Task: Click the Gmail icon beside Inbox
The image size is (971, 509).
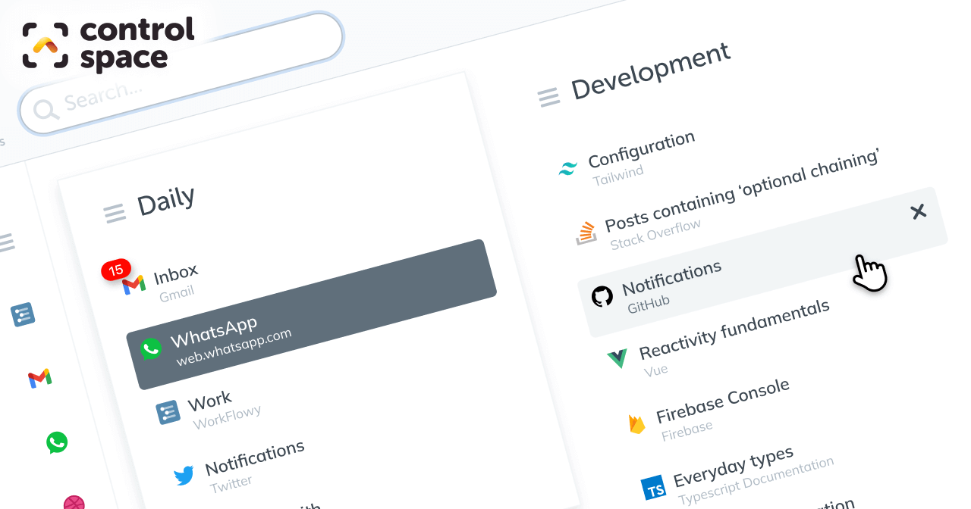Action: (134, 286)
